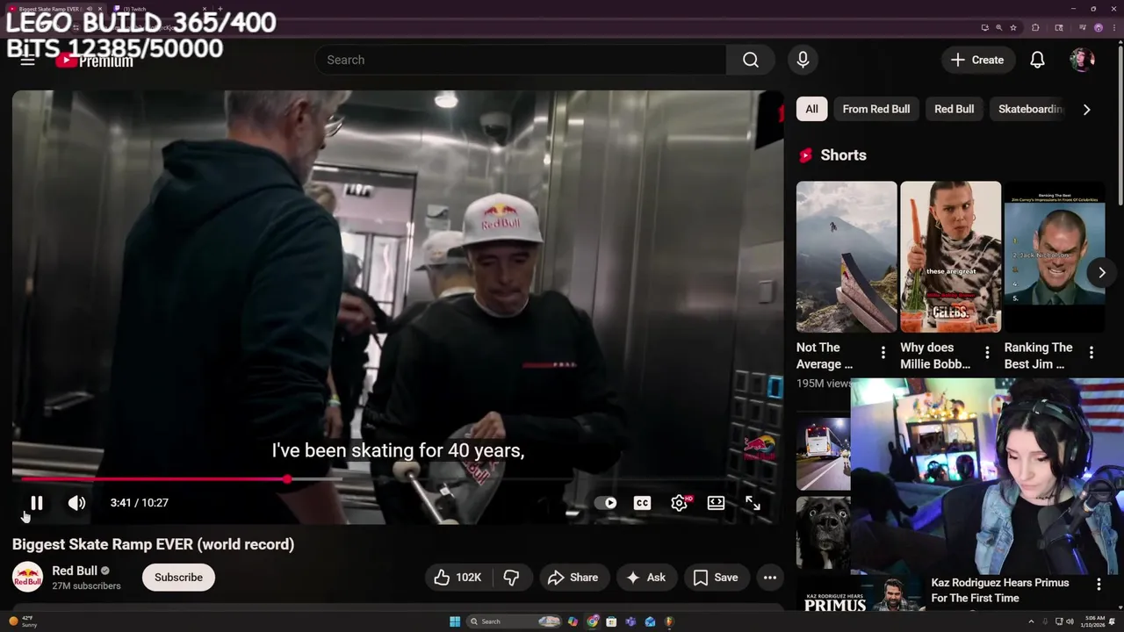This screenshot has height=632, width=1124.
Task: Open Microsoft Store from the taskbar
Action: [611, 621]
